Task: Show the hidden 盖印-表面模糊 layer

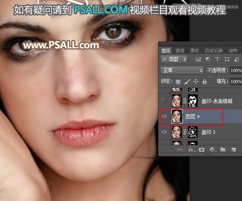Action: click(164, 100)
